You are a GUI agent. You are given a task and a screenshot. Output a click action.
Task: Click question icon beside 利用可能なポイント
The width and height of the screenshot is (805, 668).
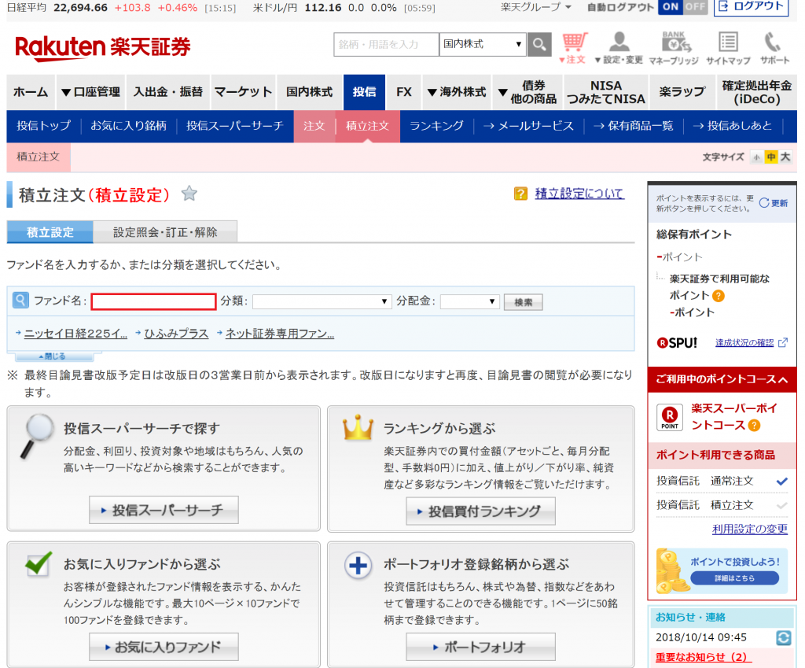(x=719, y=296)
